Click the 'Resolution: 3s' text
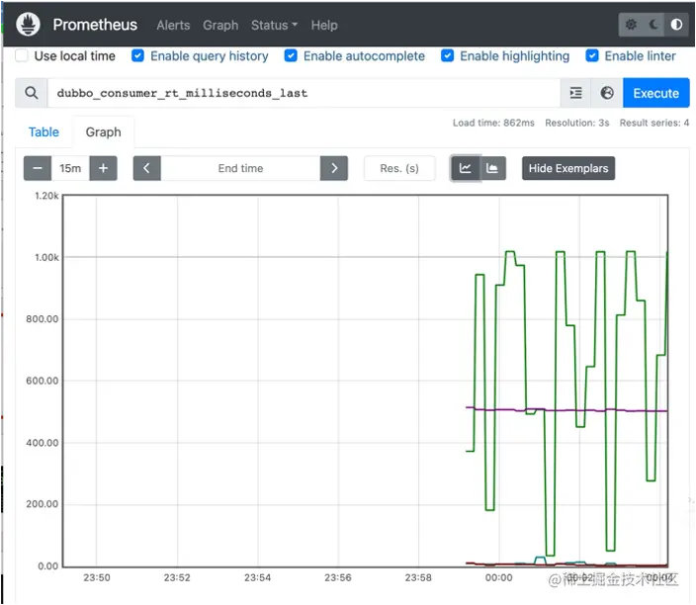 point(577,123)
